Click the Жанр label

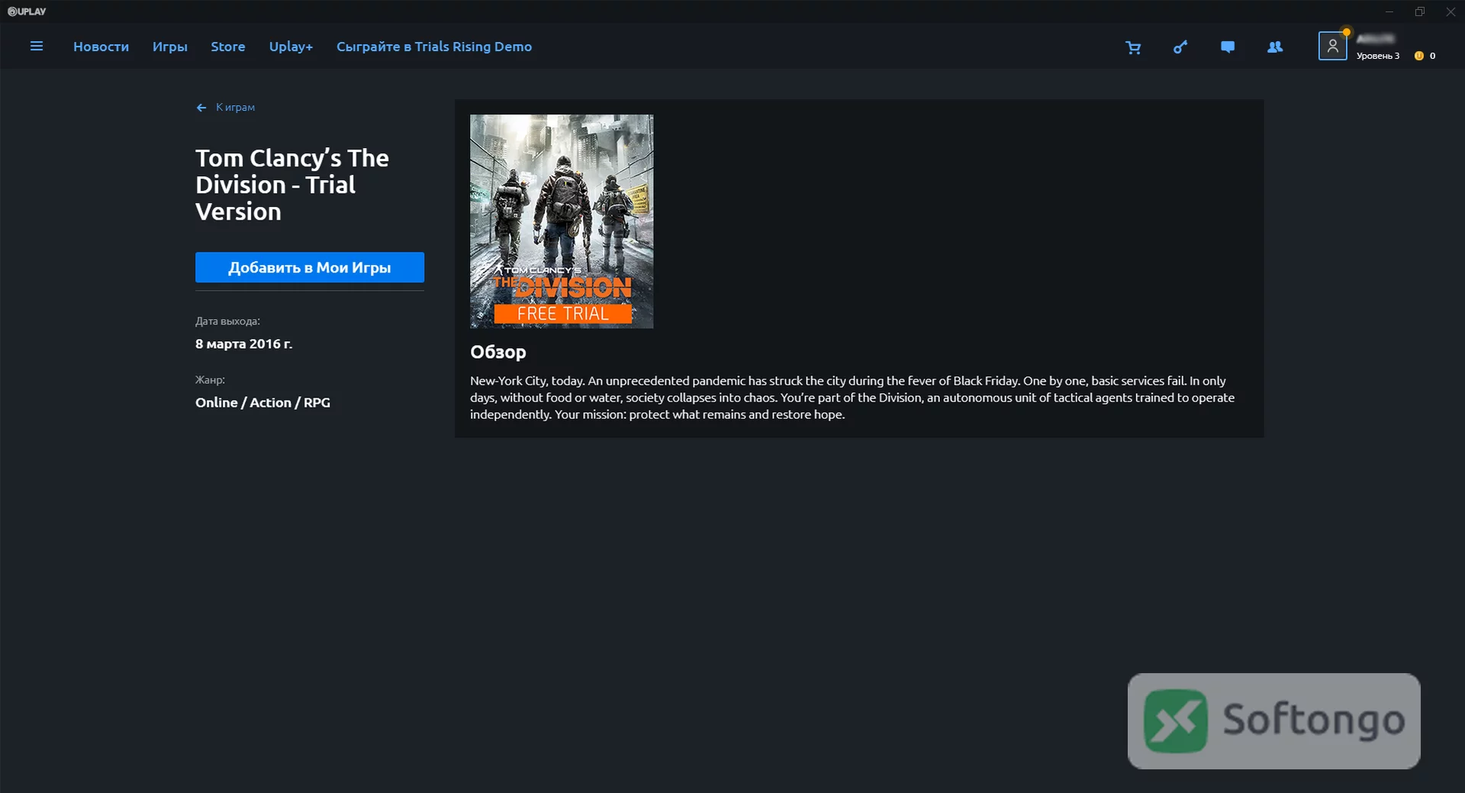coord(210,380)
